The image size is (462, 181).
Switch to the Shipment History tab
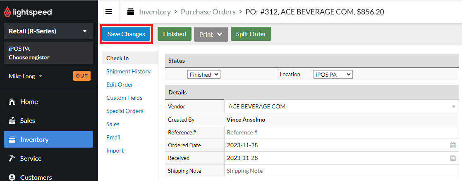(129, 71)
